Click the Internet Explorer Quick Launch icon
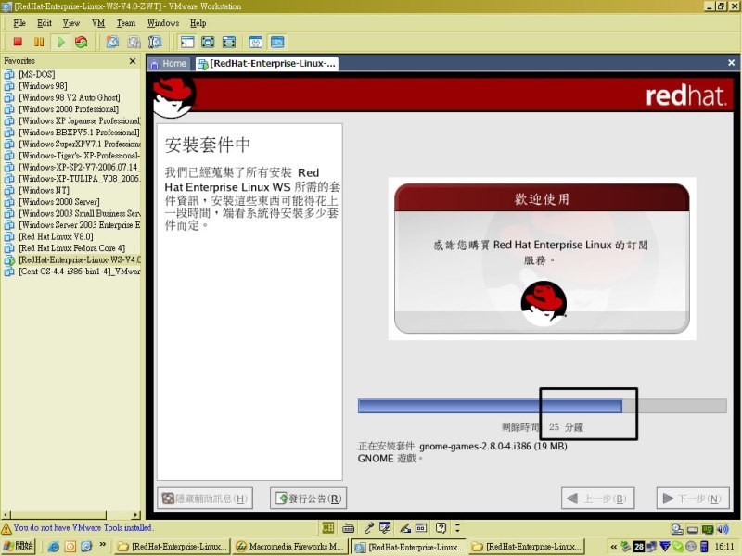742x556 pixels. 54,547
